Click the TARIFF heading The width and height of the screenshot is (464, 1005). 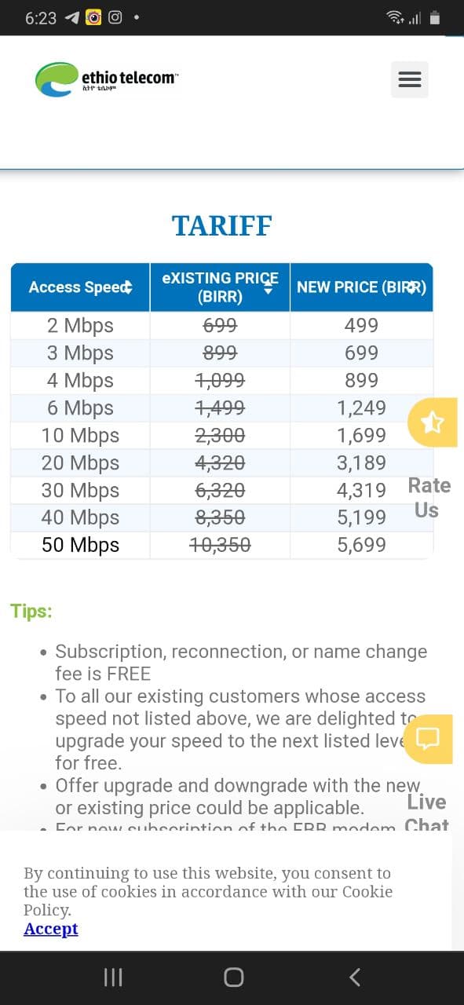[222, 226]
